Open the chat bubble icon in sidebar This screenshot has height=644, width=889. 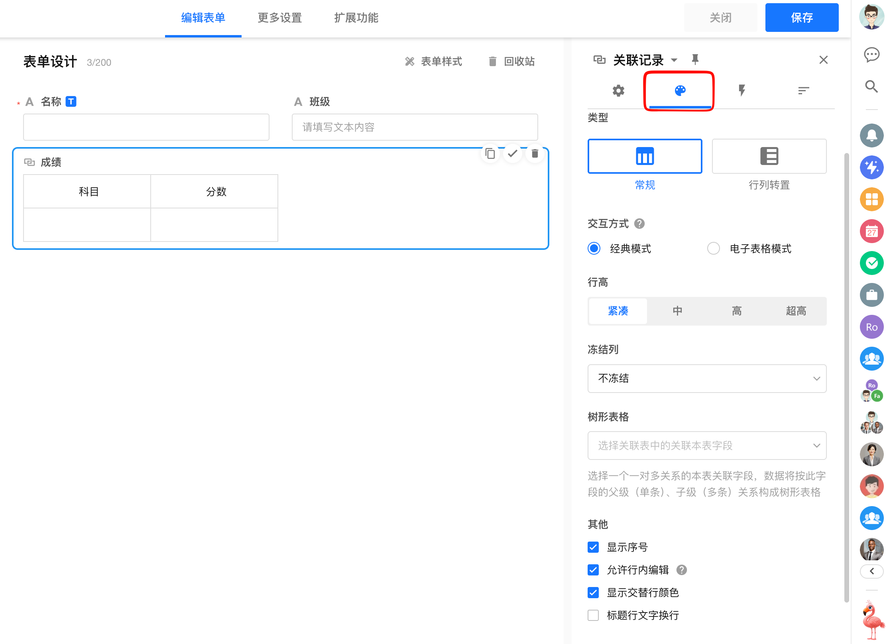tap(871, 54)
